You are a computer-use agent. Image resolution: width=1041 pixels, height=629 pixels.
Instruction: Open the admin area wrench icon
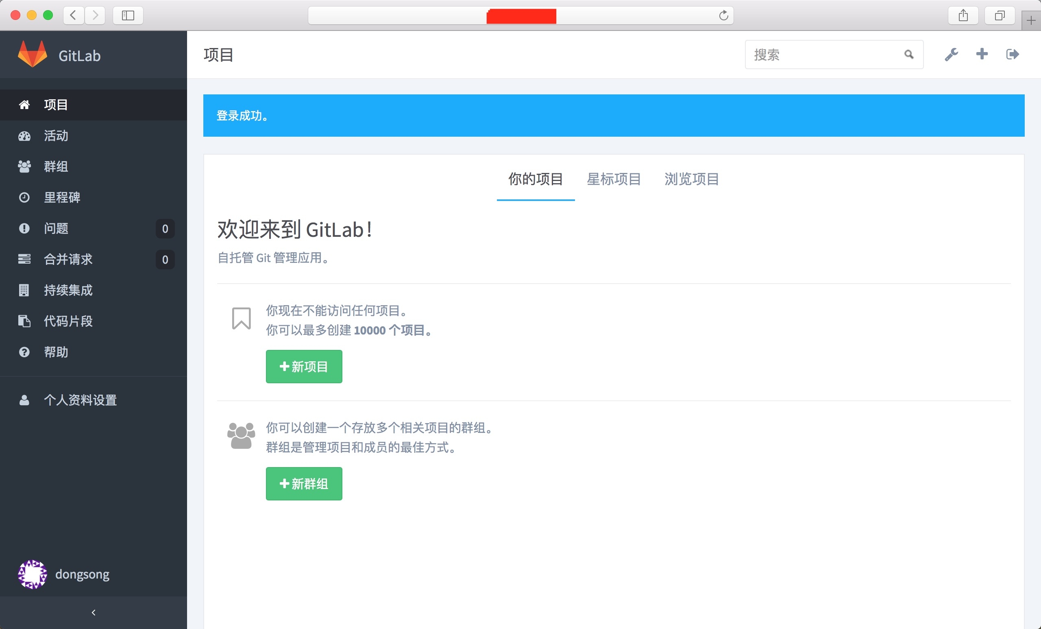952,54
